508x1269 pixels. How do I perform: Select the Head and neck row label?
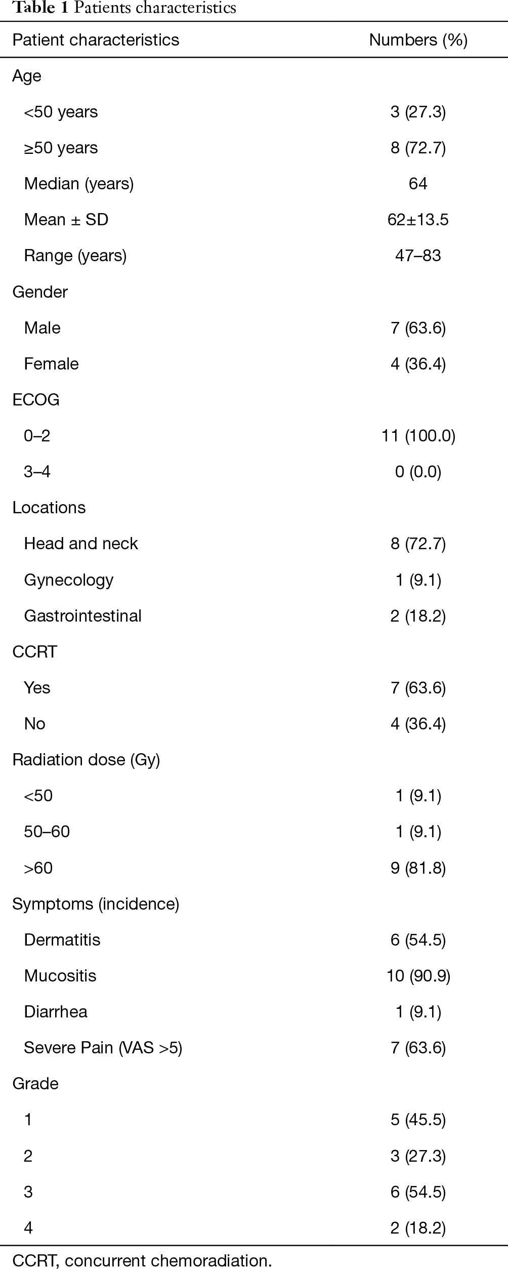coord(81,544)
